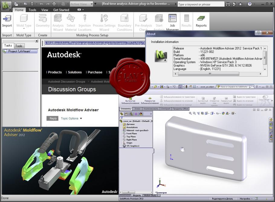Click the Boundary Conditions ribbon icon
This screenshot has height=202, width=275.
pyautogui.click(x=125, y=19)
